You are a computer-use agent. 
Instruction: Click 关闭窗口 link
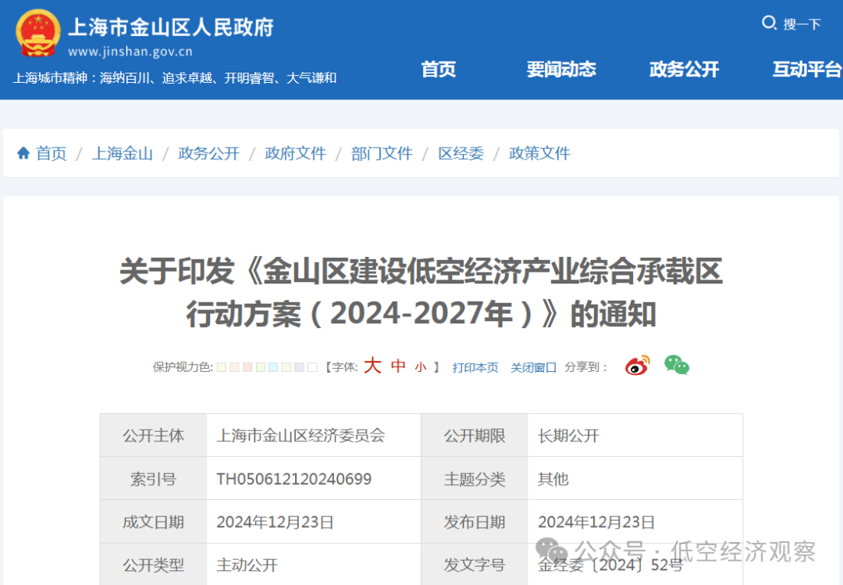[x=533, y=368]
